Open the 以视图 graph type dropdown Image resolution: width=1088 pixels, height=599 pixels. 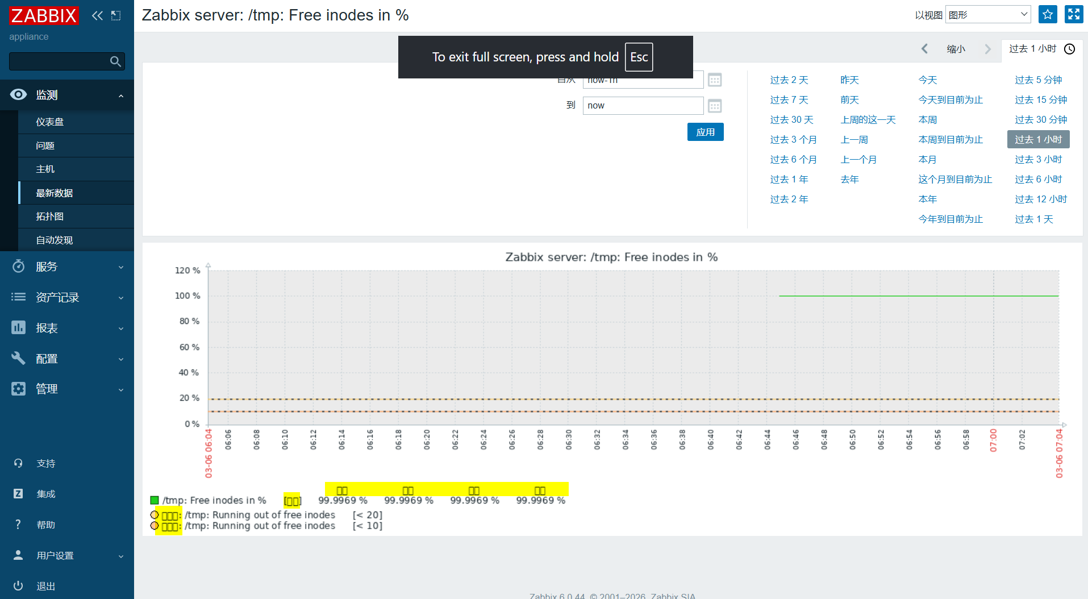pyautogui.click(x=987, y=15)
